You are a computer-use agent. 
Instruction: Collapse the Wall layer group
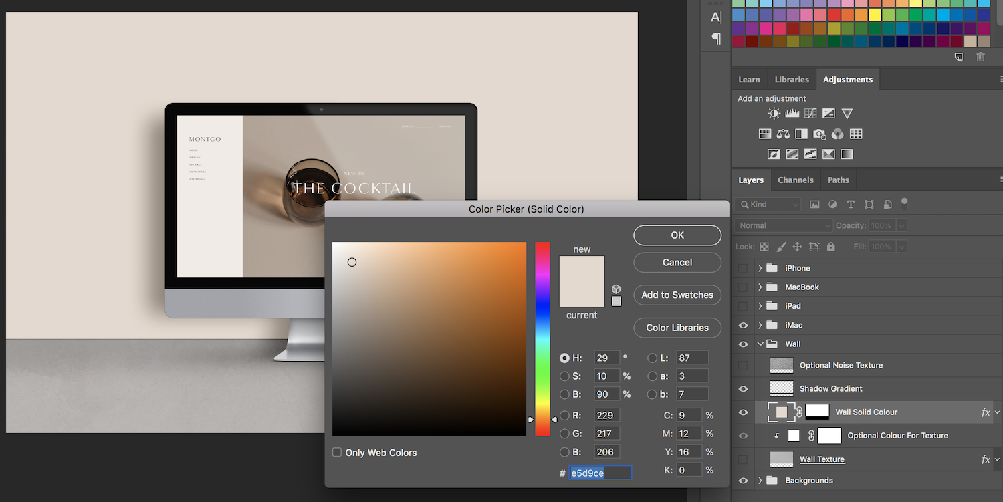tap(760, 344)
